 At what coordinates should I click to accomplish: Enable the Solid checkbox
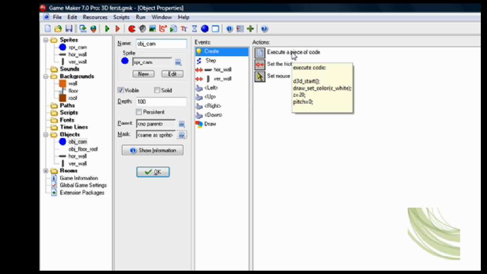[157, 90]
